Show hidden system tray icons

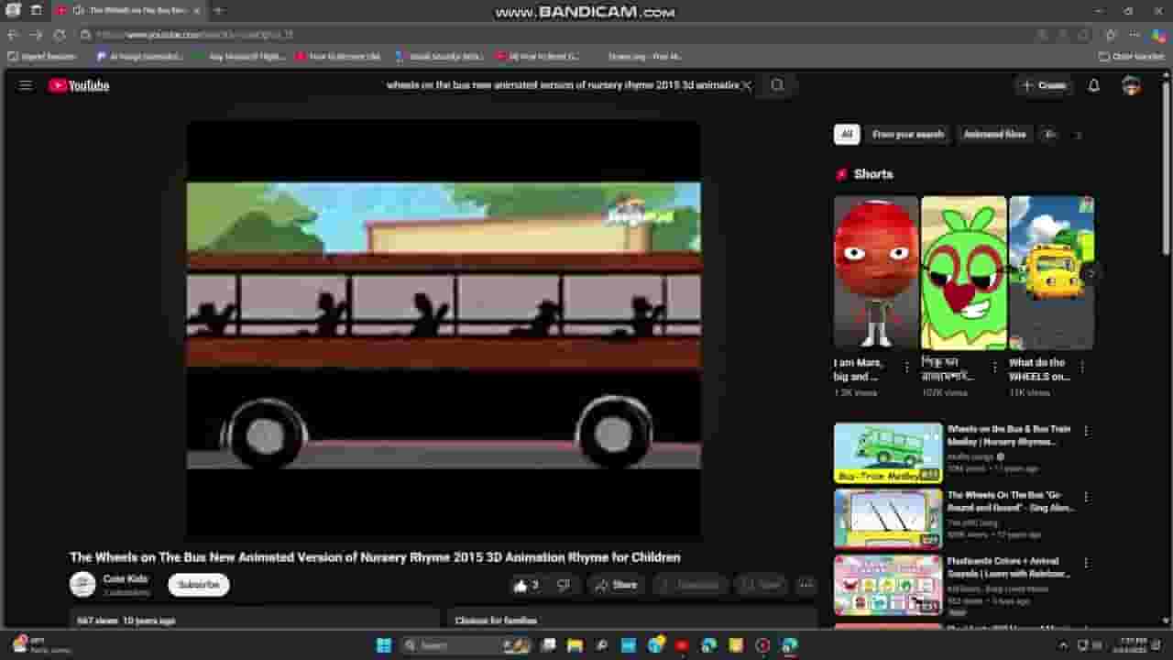1063,645
